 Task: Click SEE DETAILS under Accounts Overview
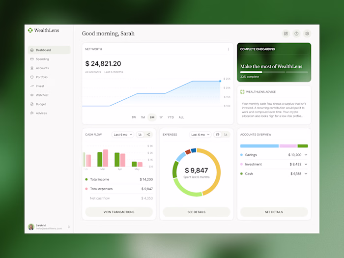click(x=274, y=212)
